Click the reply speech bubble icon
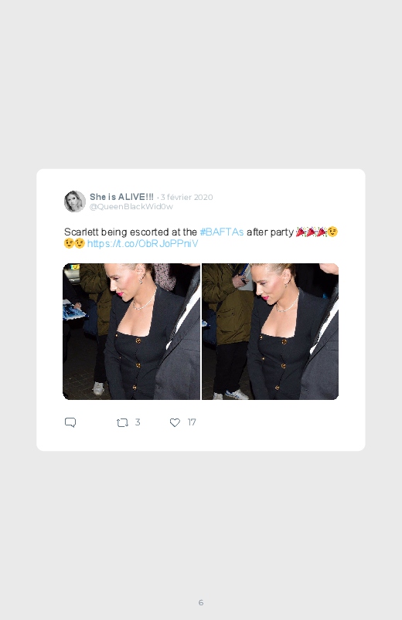 [x=70, y=422]
